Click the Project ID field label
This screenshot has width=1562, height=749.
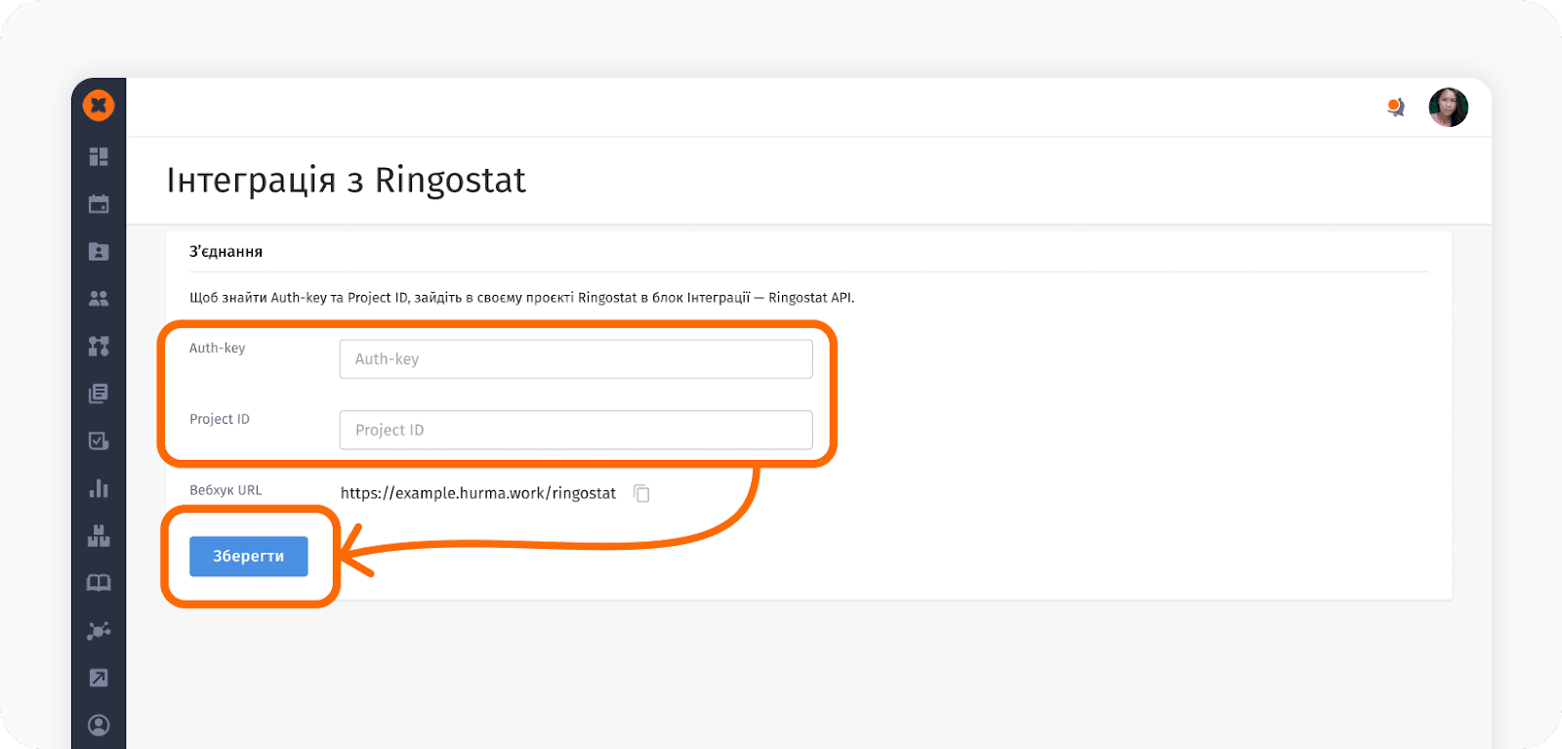click(x=220, y=419)
